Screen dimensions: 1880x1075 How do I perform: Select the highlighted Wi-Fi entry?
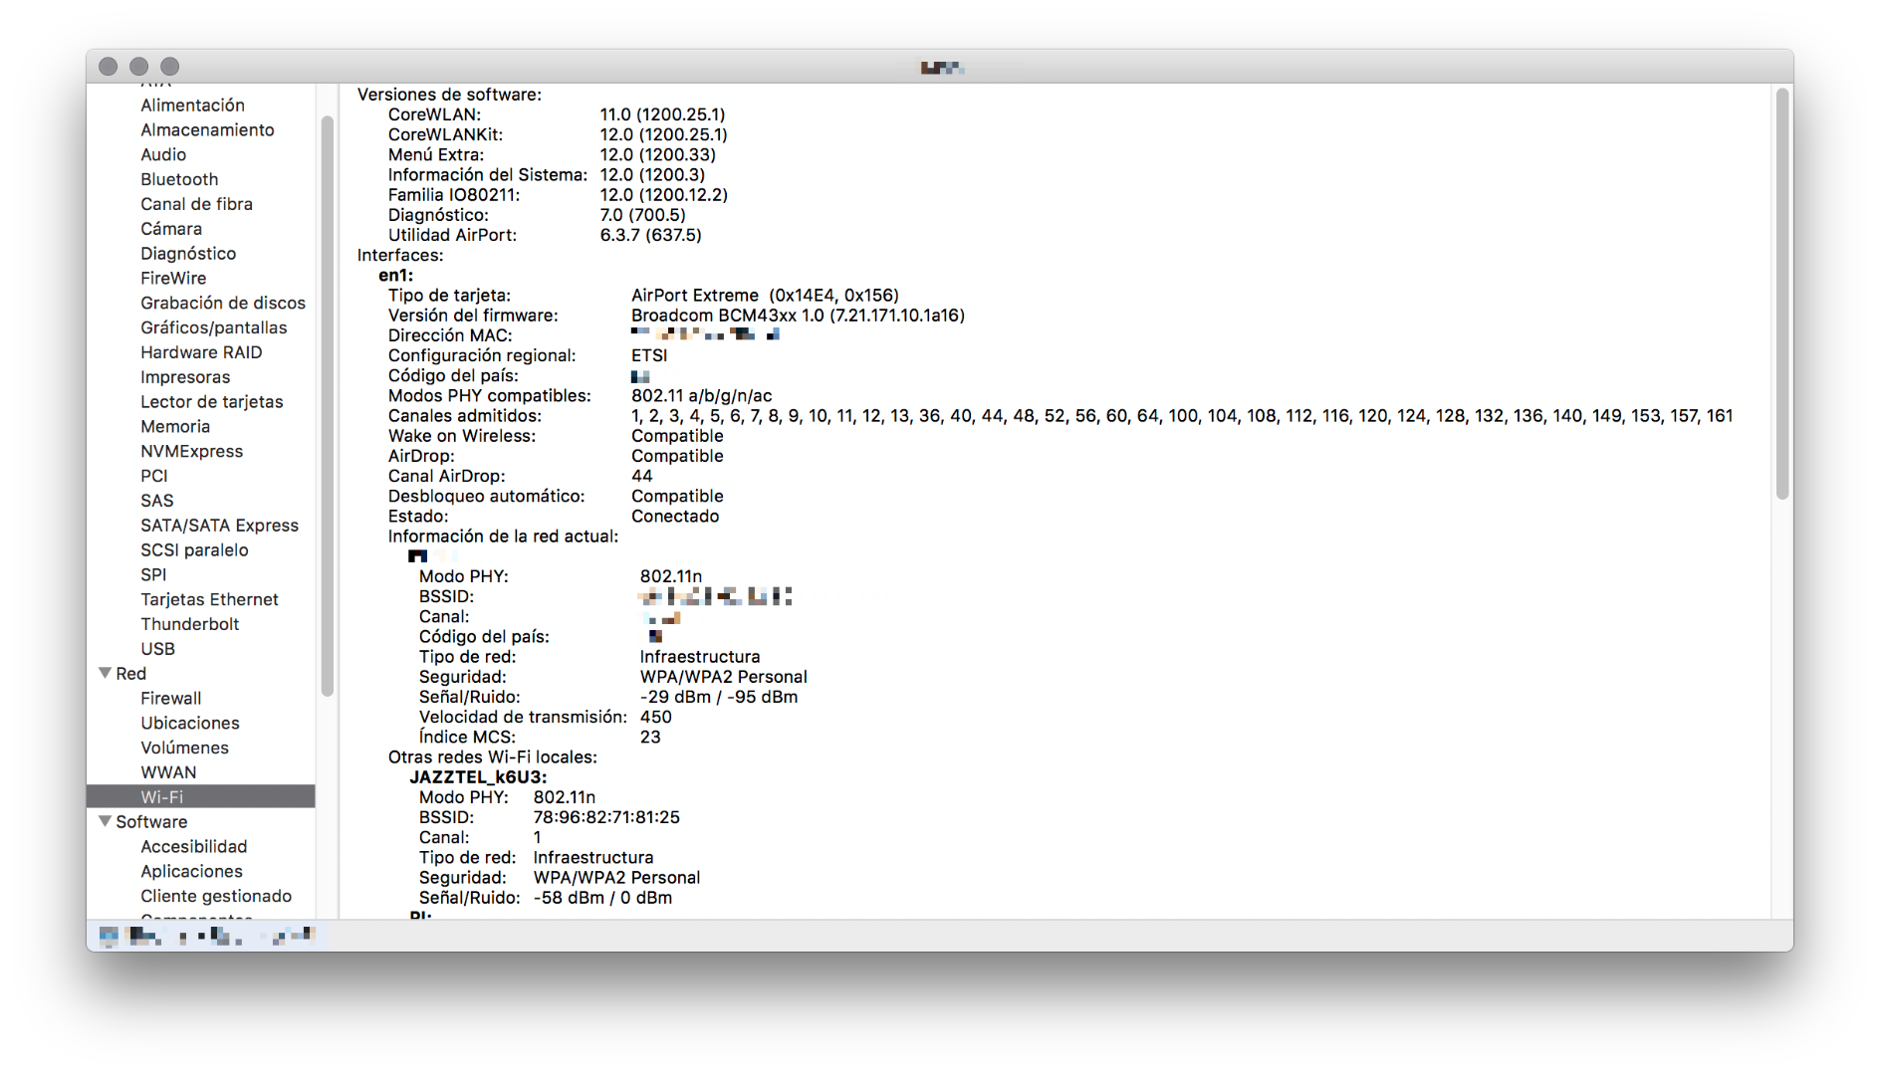click(x=201, y=797)
